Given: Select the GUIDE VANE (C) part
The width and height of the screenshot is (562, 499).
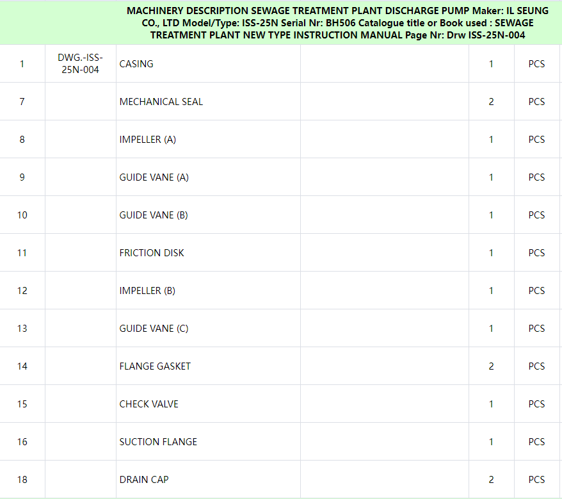Looking at the screenshot, I should point(154,329).
